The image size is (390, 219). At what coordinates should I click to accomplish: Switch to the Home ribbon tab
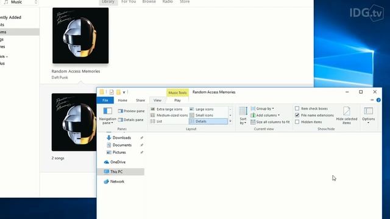pos(122,100)
